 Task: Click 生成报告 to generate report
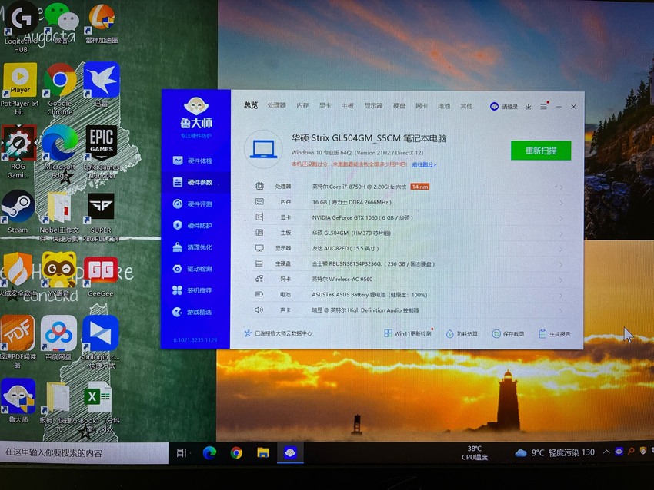(555, 334)
